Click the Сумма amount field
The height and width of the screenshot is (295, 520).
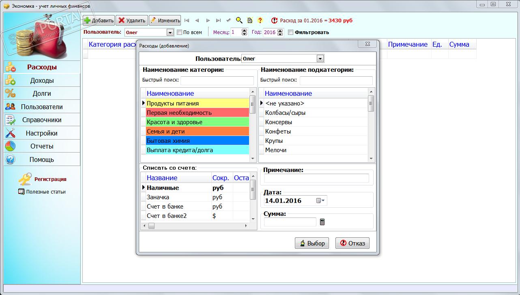click(x=290, y=222)
